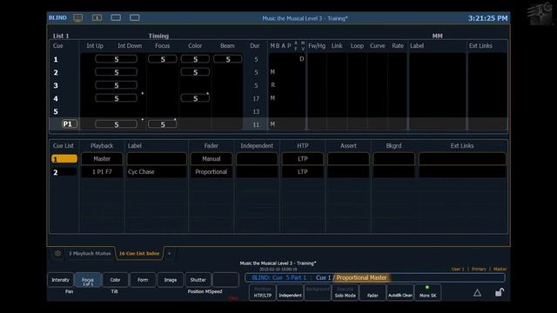The width and height of the screenshot is (557, 313).
Task: Click the BLIND mode indicator
Action: pos(57,17)
